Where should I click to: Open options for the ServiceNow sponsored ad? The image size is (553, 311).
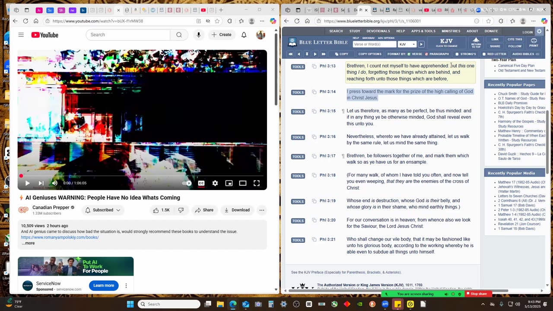pyautogui.click(x=126, y=286)
